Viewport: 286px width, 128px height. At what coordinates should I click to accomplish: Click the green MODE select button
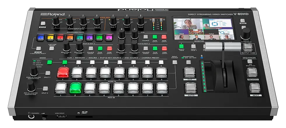tap(49, 62)
